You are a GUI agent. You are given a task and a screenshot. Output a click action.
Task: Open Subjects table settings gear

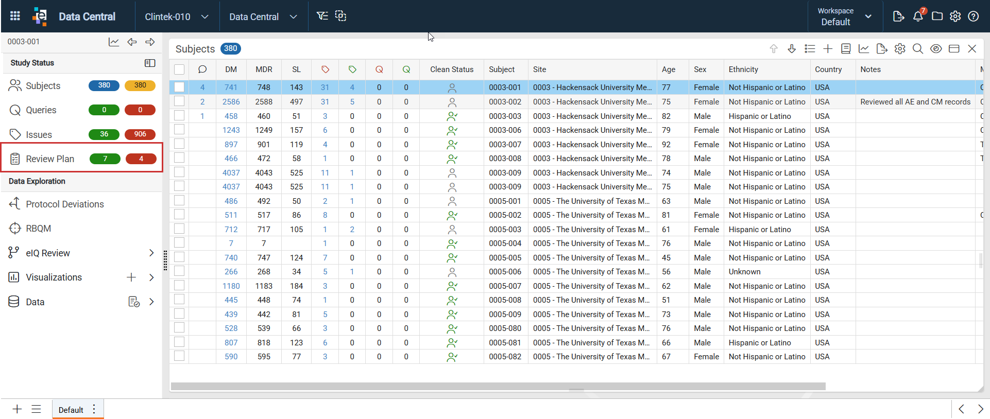[900, 48]
